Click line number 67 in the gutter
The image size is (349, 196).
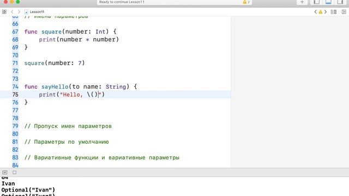(15, 32)
